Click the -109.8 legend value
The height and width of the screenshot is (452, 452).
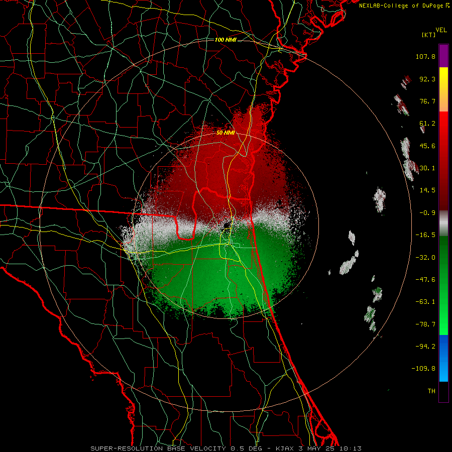[x=424, y=369]
